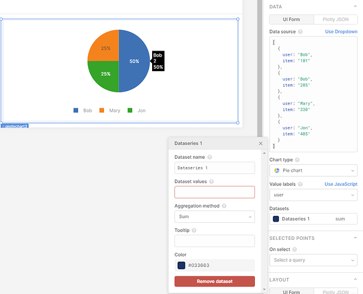
Task: Toggle Bob legend entry in chart
Action: [x=83, y=111]
